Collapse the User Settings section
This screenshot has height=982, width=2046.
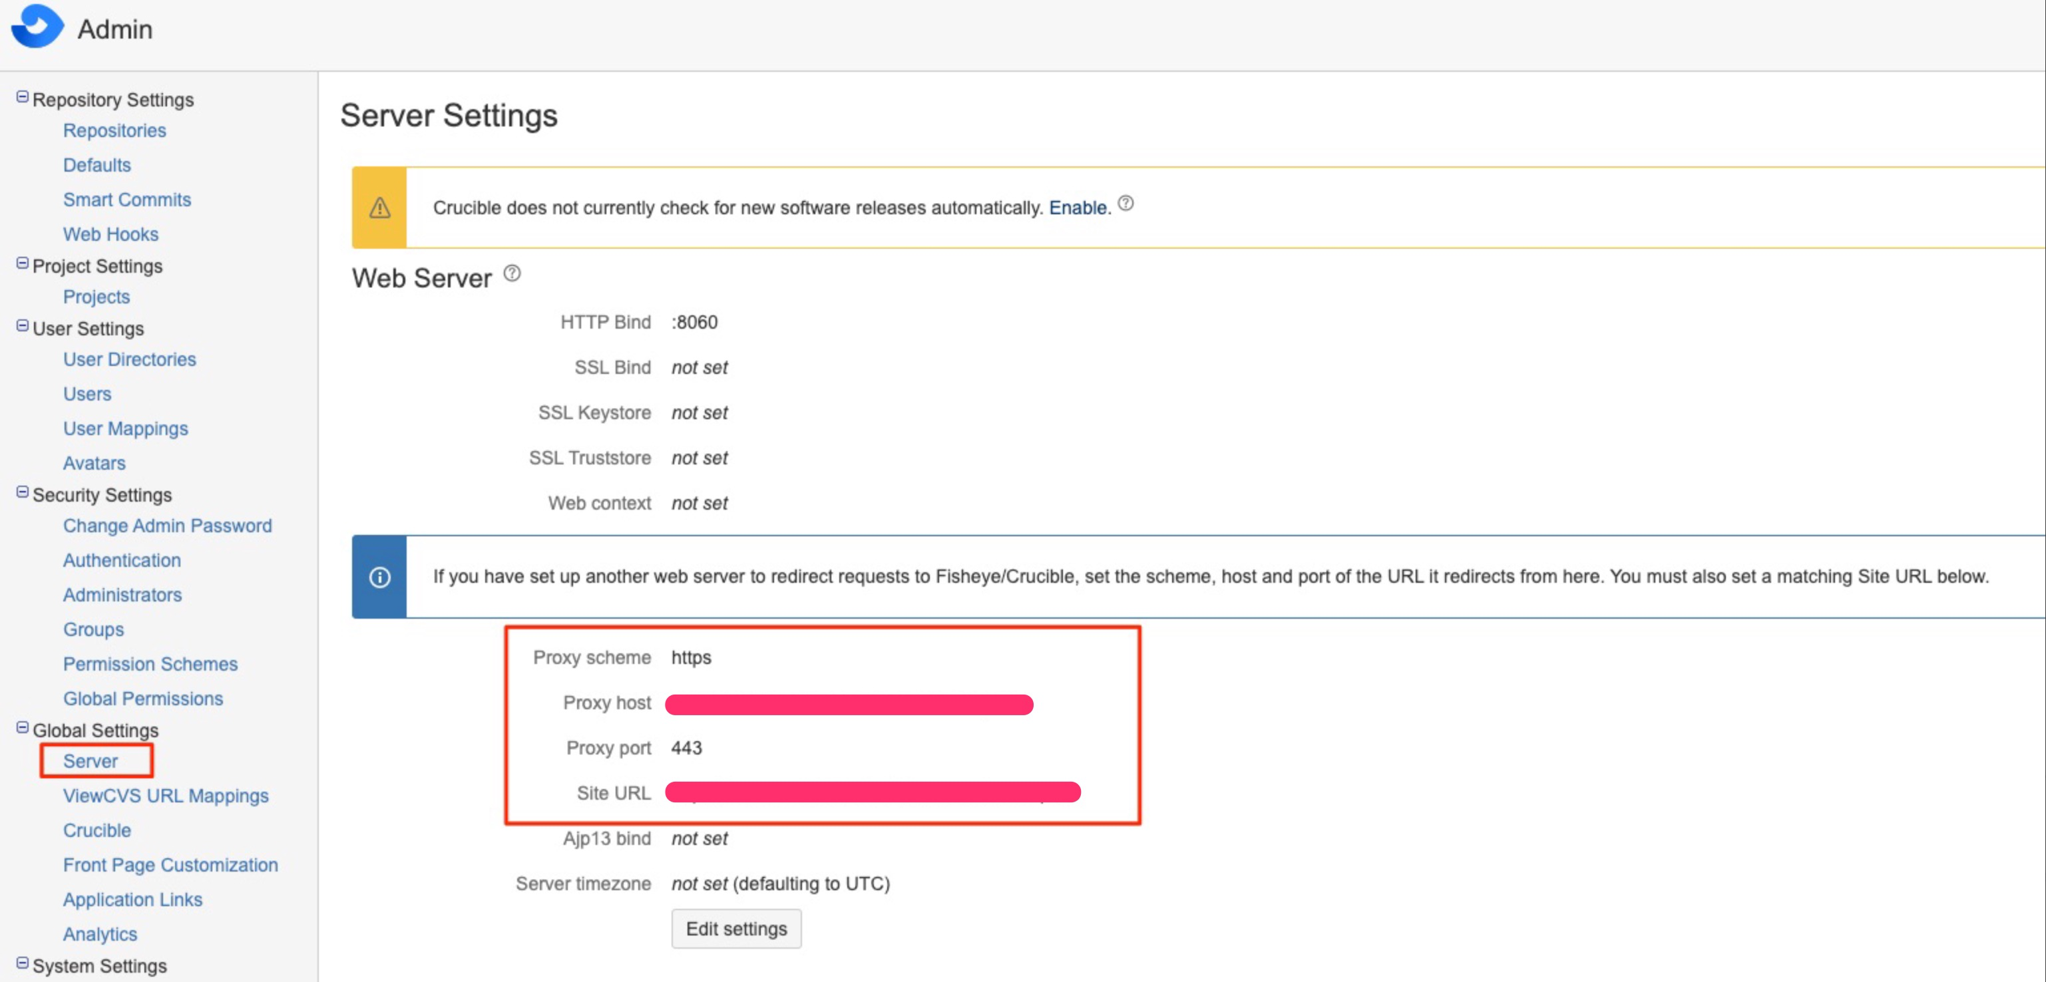click(x=22, y=326)
